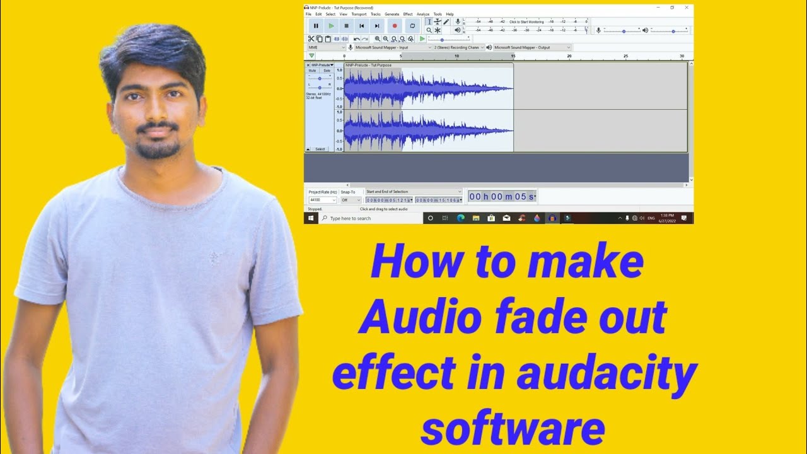Open the 2 (Stereo) Recording Channels dropdown
807x454 pixels.
[x=459, y=47]
